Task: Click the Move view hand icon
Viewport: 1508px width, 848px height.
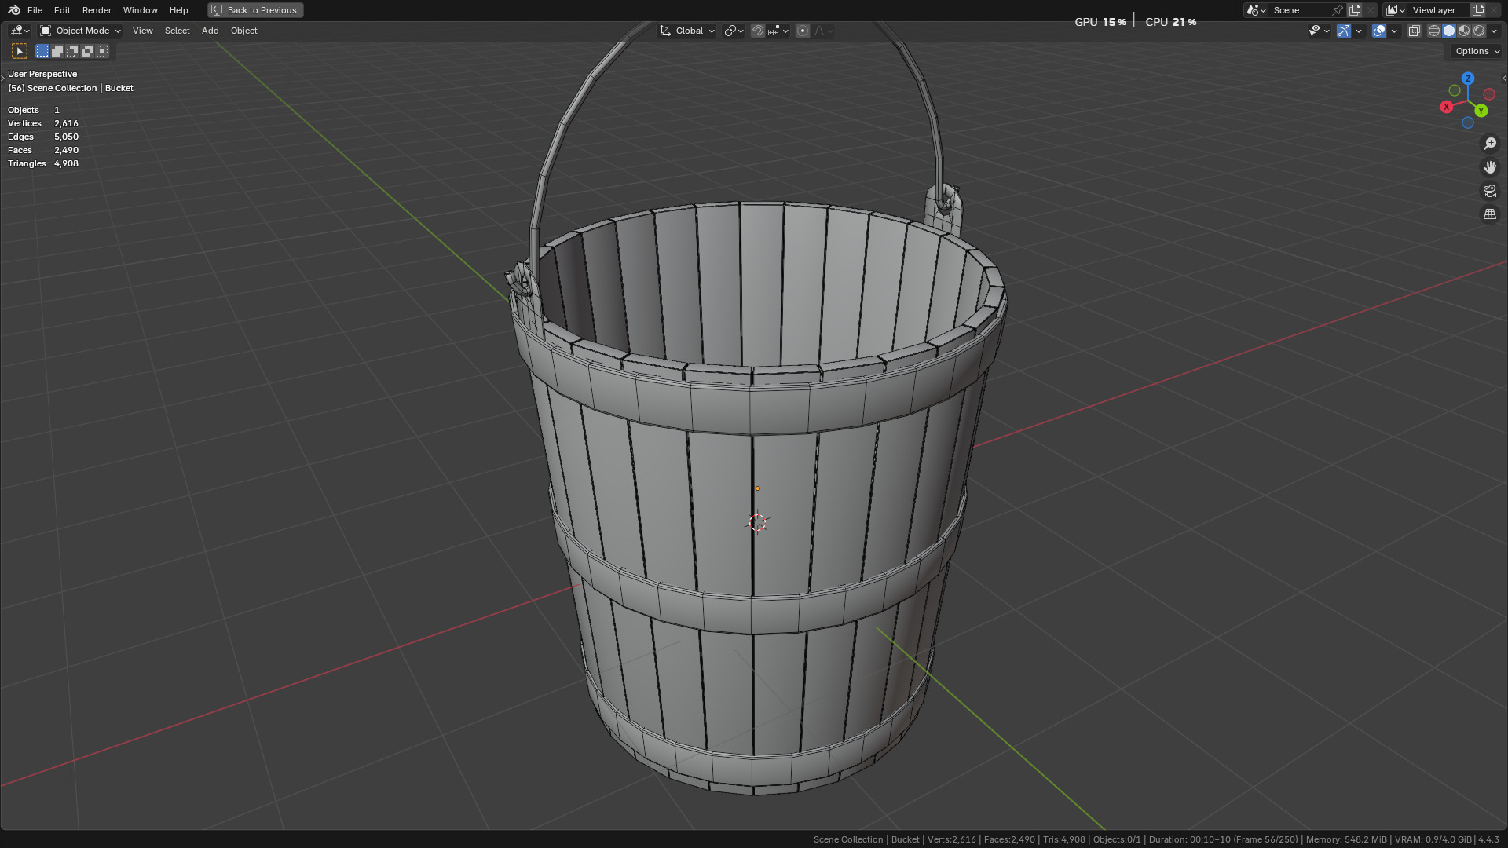Action: (1490, 167)
